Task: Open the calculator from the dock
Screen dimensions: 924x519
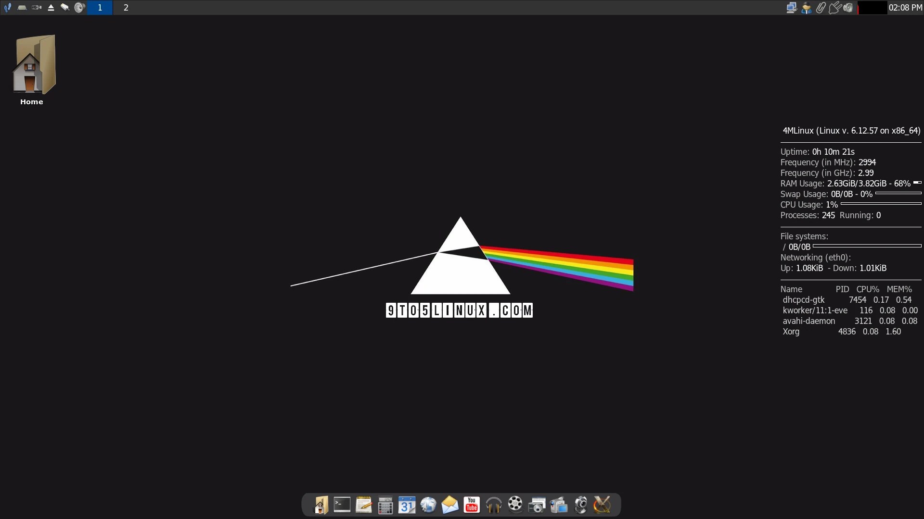Action: click(385, 505)
